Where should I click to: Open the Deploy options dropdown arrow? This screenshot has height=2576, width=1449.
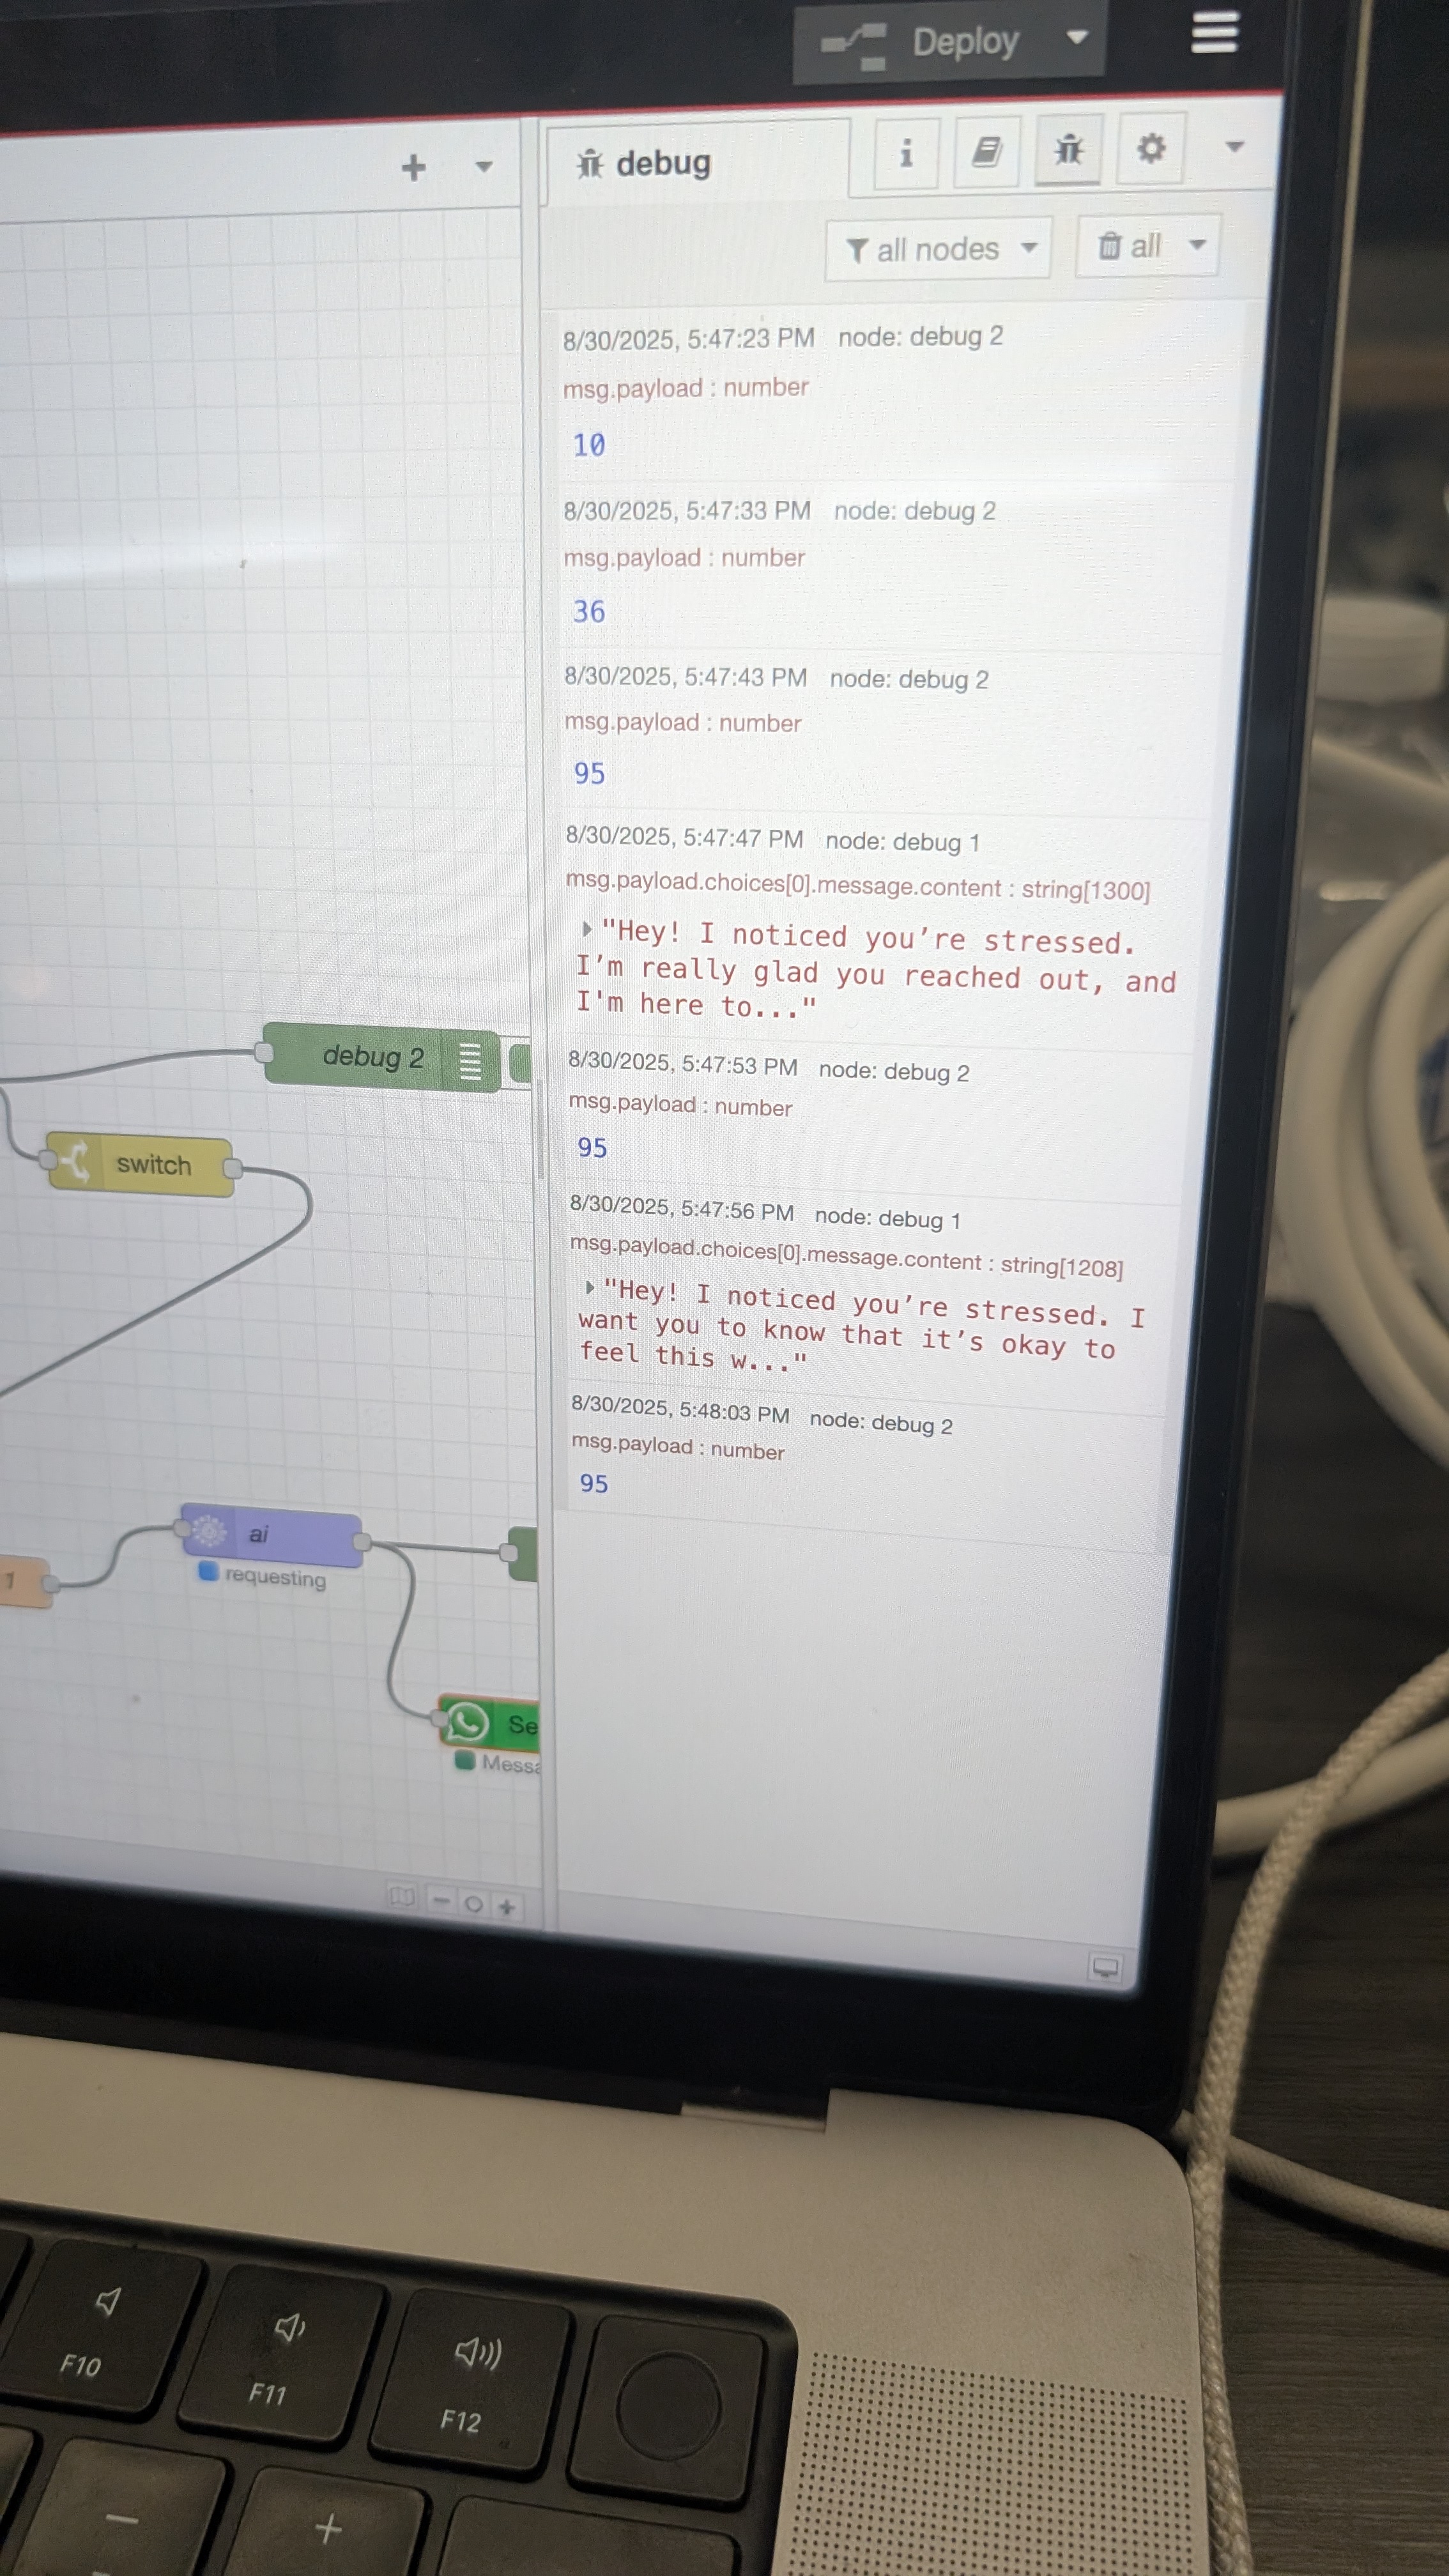tap(1076, 38)
